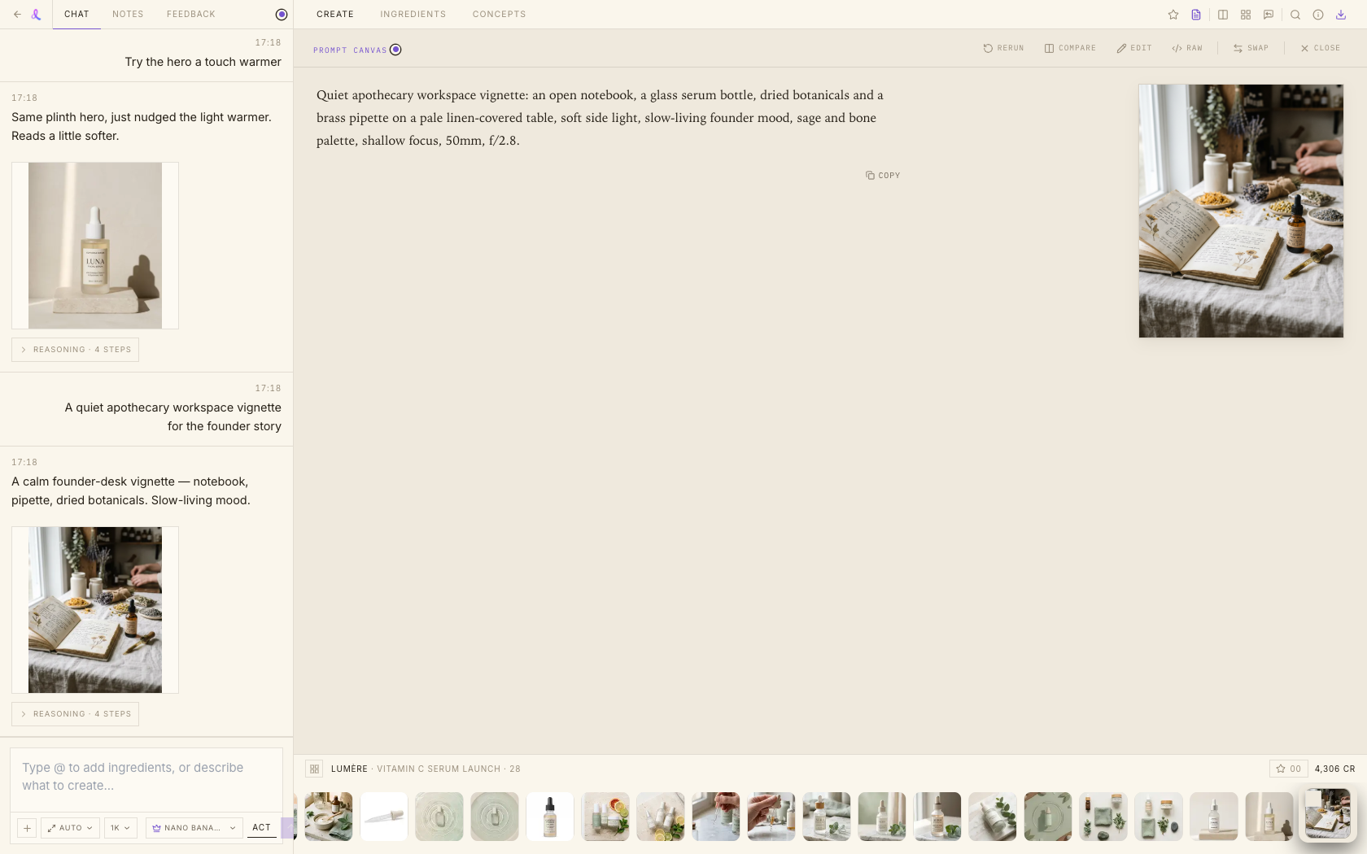The width and height of the screenshot is (1367, 854).
Task: Click the star rating 00 button
Action: pos(1288,769)
